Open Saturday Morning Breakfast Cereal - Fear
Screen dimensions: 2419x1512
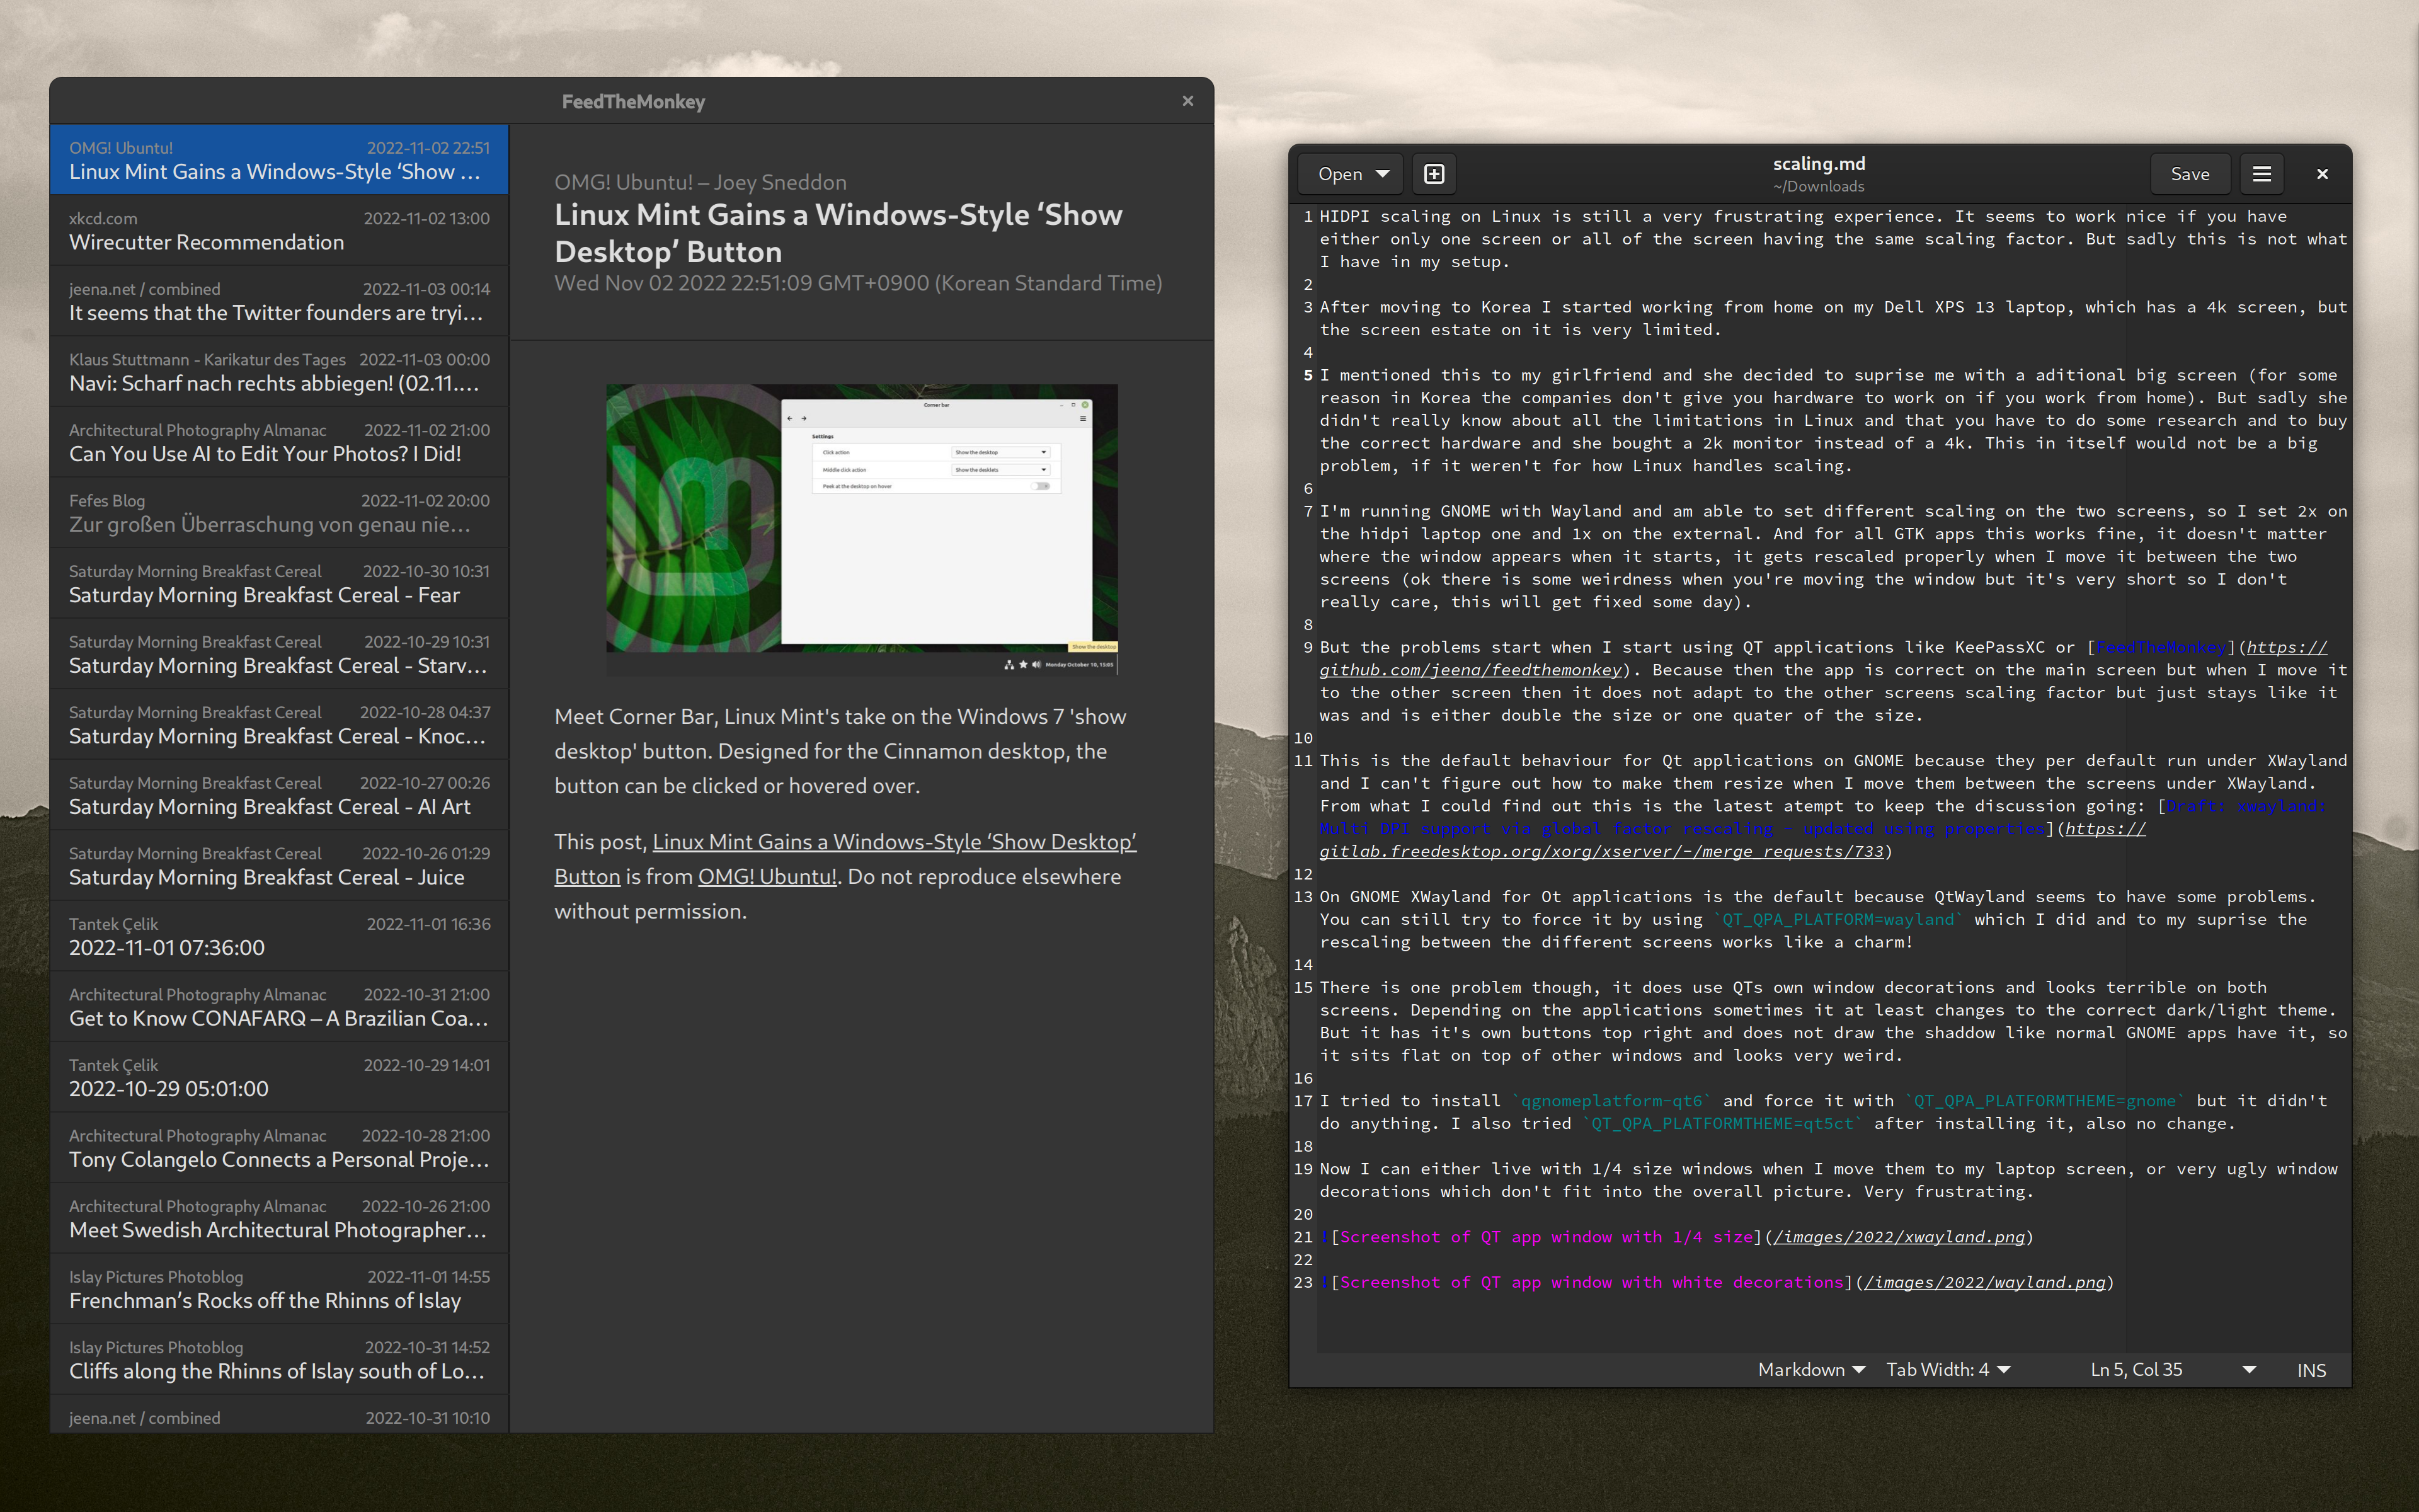pyautogui.click(x=279, y=583)
